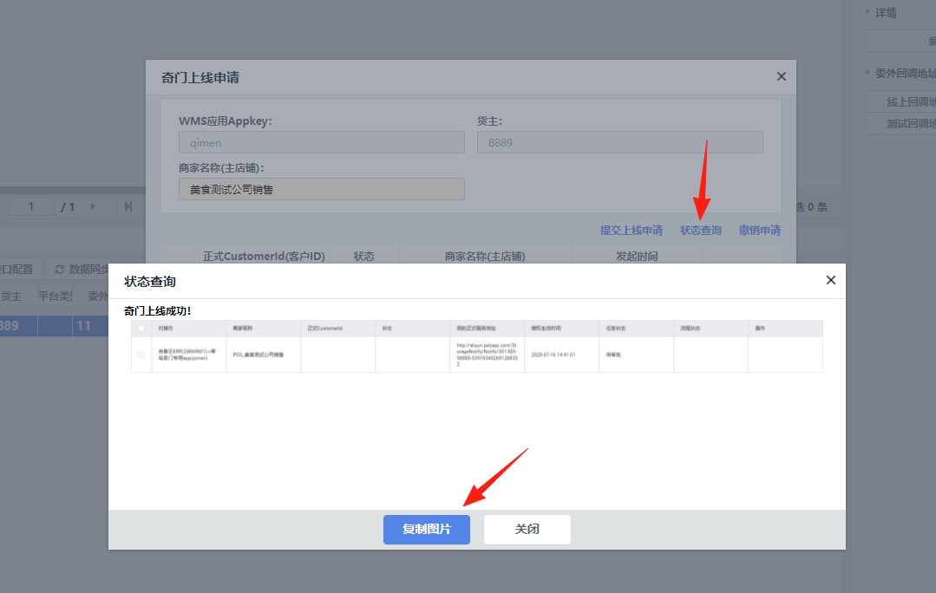Image resolution: width=936 pixels, height=593 pixels.
Task: Click the 关闭 button in status dialog
Action: (527, 529)
